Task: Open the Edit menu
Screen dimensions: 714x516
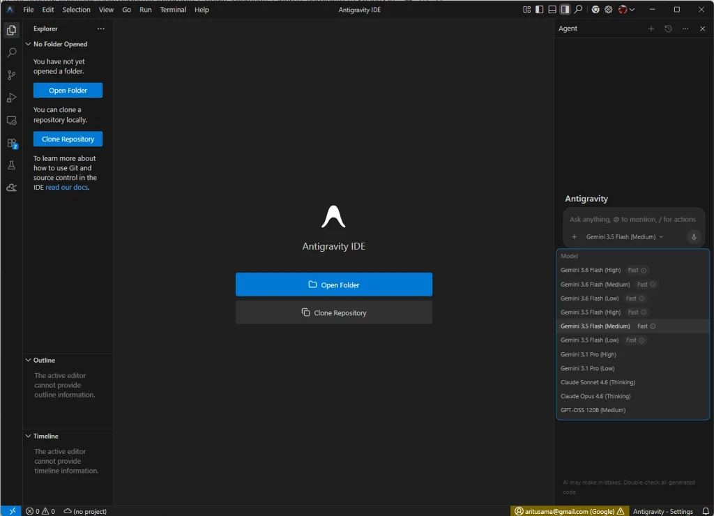Action: click(x=48, y=9)
